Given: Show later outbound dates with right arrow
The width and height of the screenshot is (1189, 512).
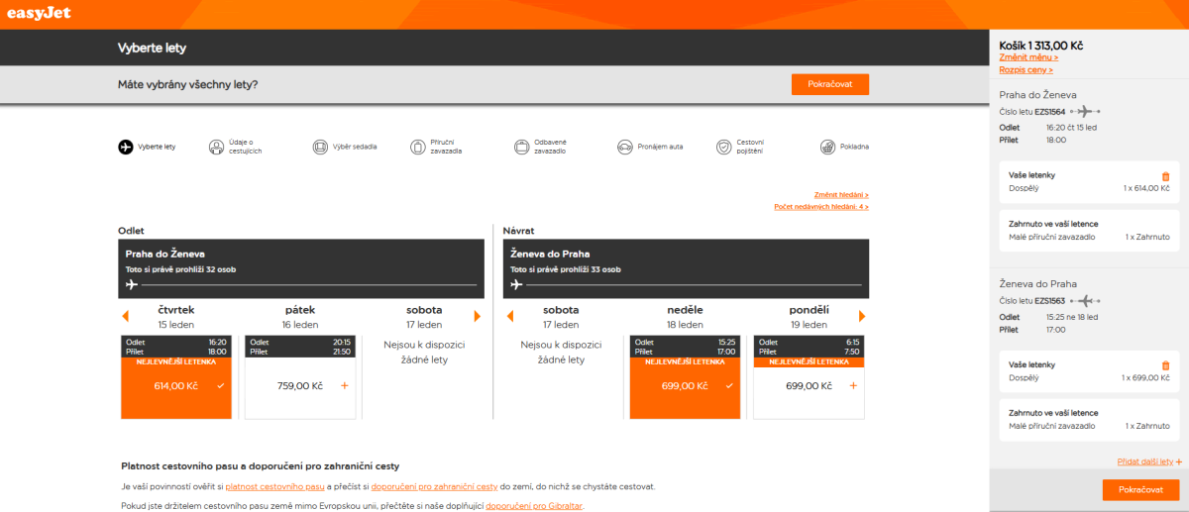Looking at the screenshot, I should pos(477,317).
